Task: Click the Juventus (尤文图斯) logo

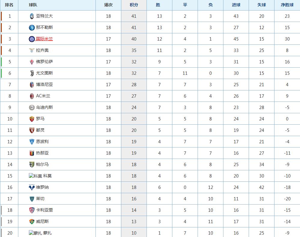Action: (x=32, y=73)
